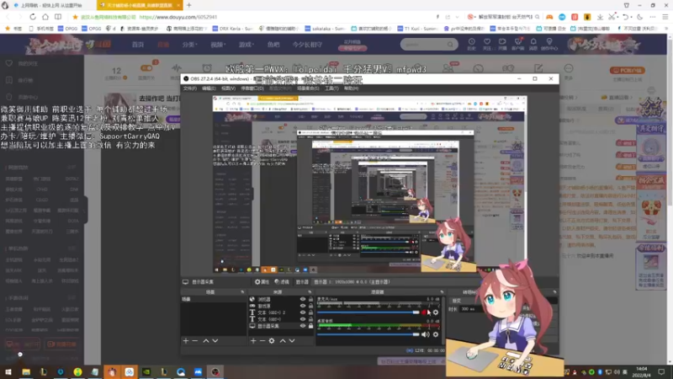Image resolution: width=673 pixels, height=379 pixels.
Task: Click the browser back arrow
Action: coord(8,17)
